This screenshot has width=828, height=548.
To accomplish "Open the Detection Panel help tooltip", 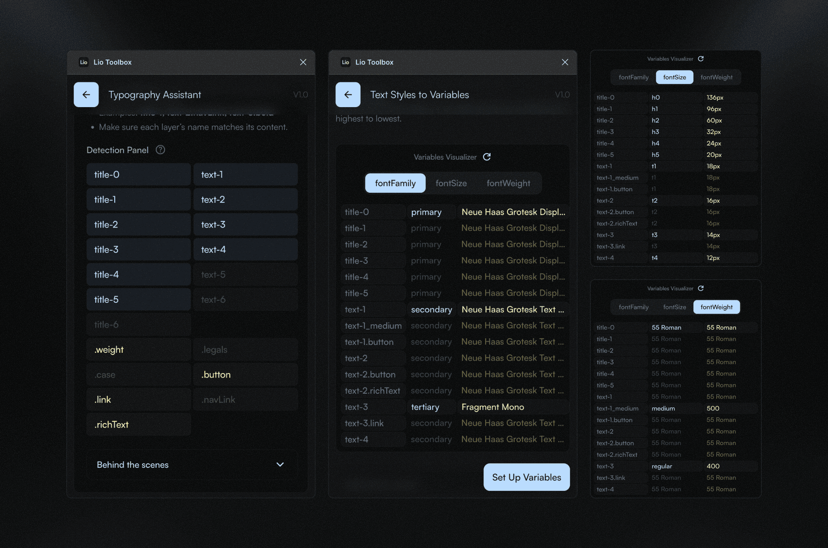I will (x=160, y=150).
